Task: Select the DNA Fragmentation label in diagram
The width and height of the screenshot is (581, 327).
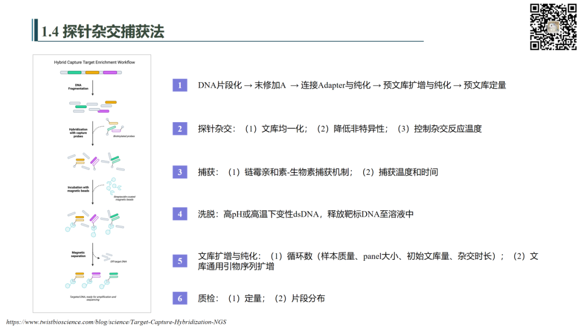Action: (78, 87)
